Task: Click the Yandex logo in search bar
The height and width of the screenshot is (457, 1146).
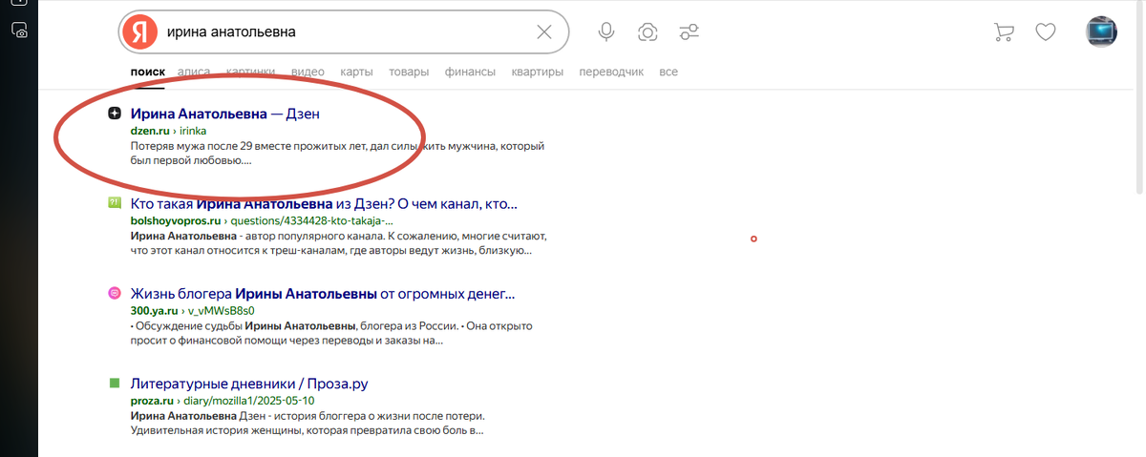Action: [140, 32]
